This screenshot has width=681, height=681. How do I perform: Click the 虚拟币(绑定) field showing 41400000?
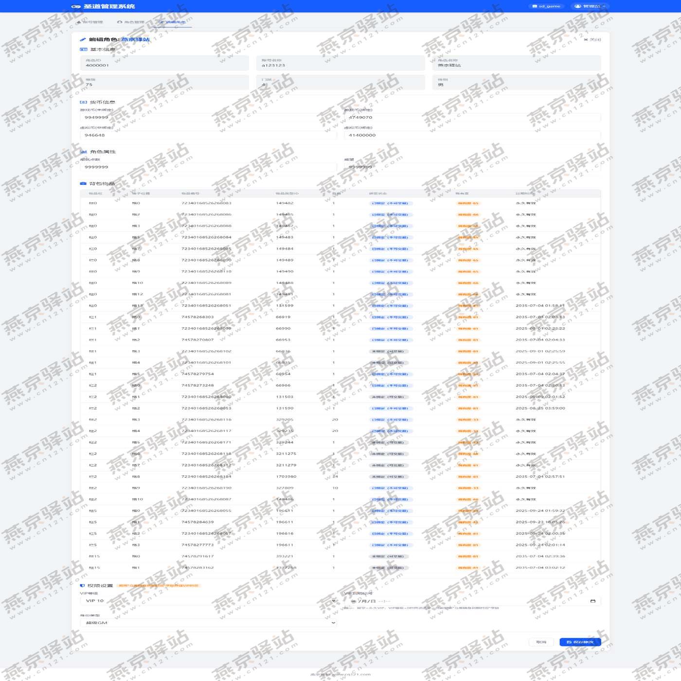click(x=472, y=135)
